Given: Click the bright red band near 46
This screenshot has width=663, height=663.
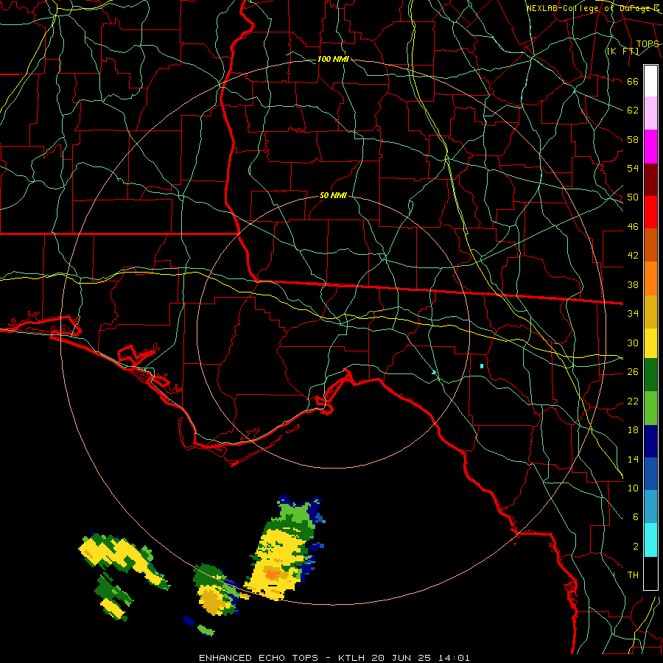Looking at the screenshot, I should (x=650, y=212).
